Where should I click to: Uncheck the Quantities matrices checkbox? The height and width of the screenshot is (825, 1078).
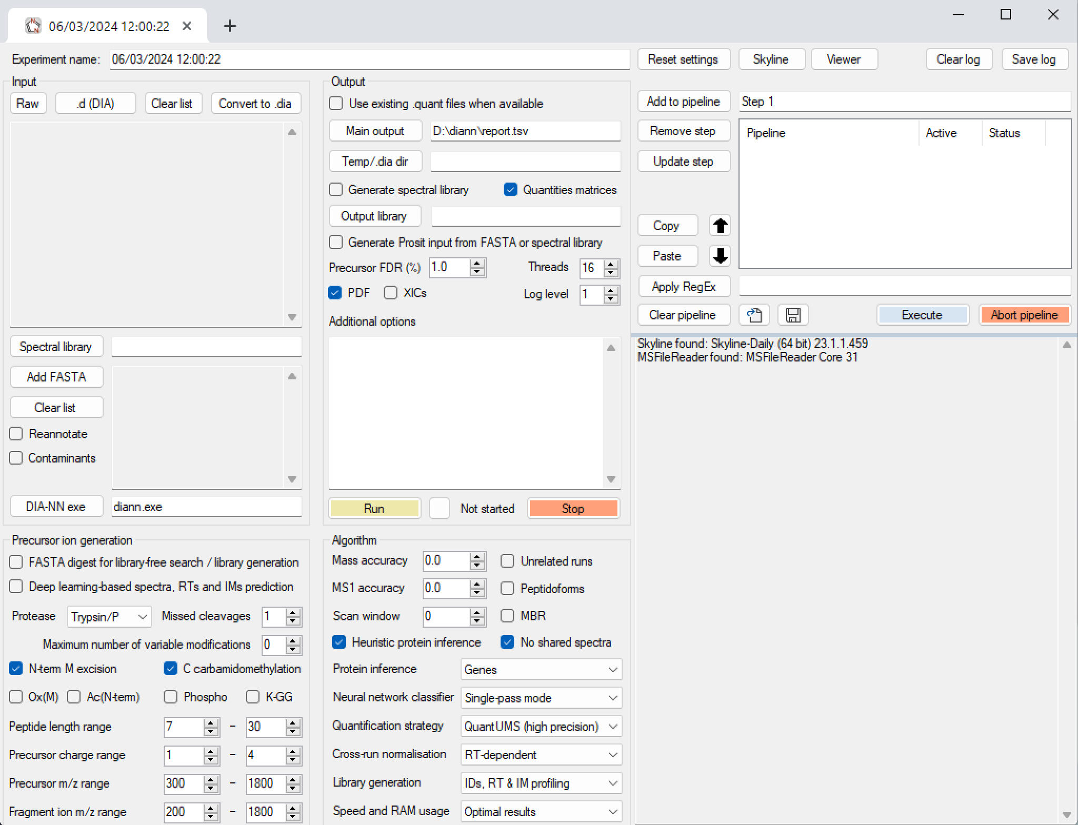point(510,190)
